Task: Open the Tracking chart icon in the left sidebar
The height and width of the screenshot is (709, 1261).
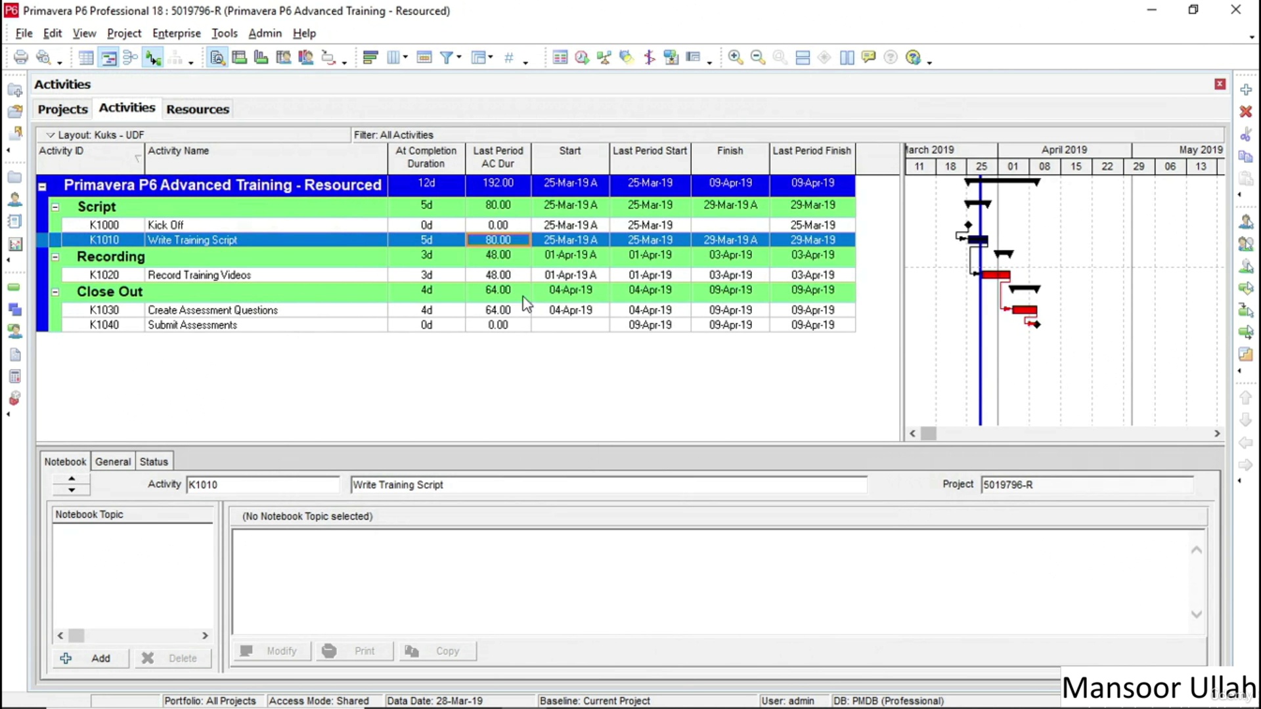Action: click(14, 244)
